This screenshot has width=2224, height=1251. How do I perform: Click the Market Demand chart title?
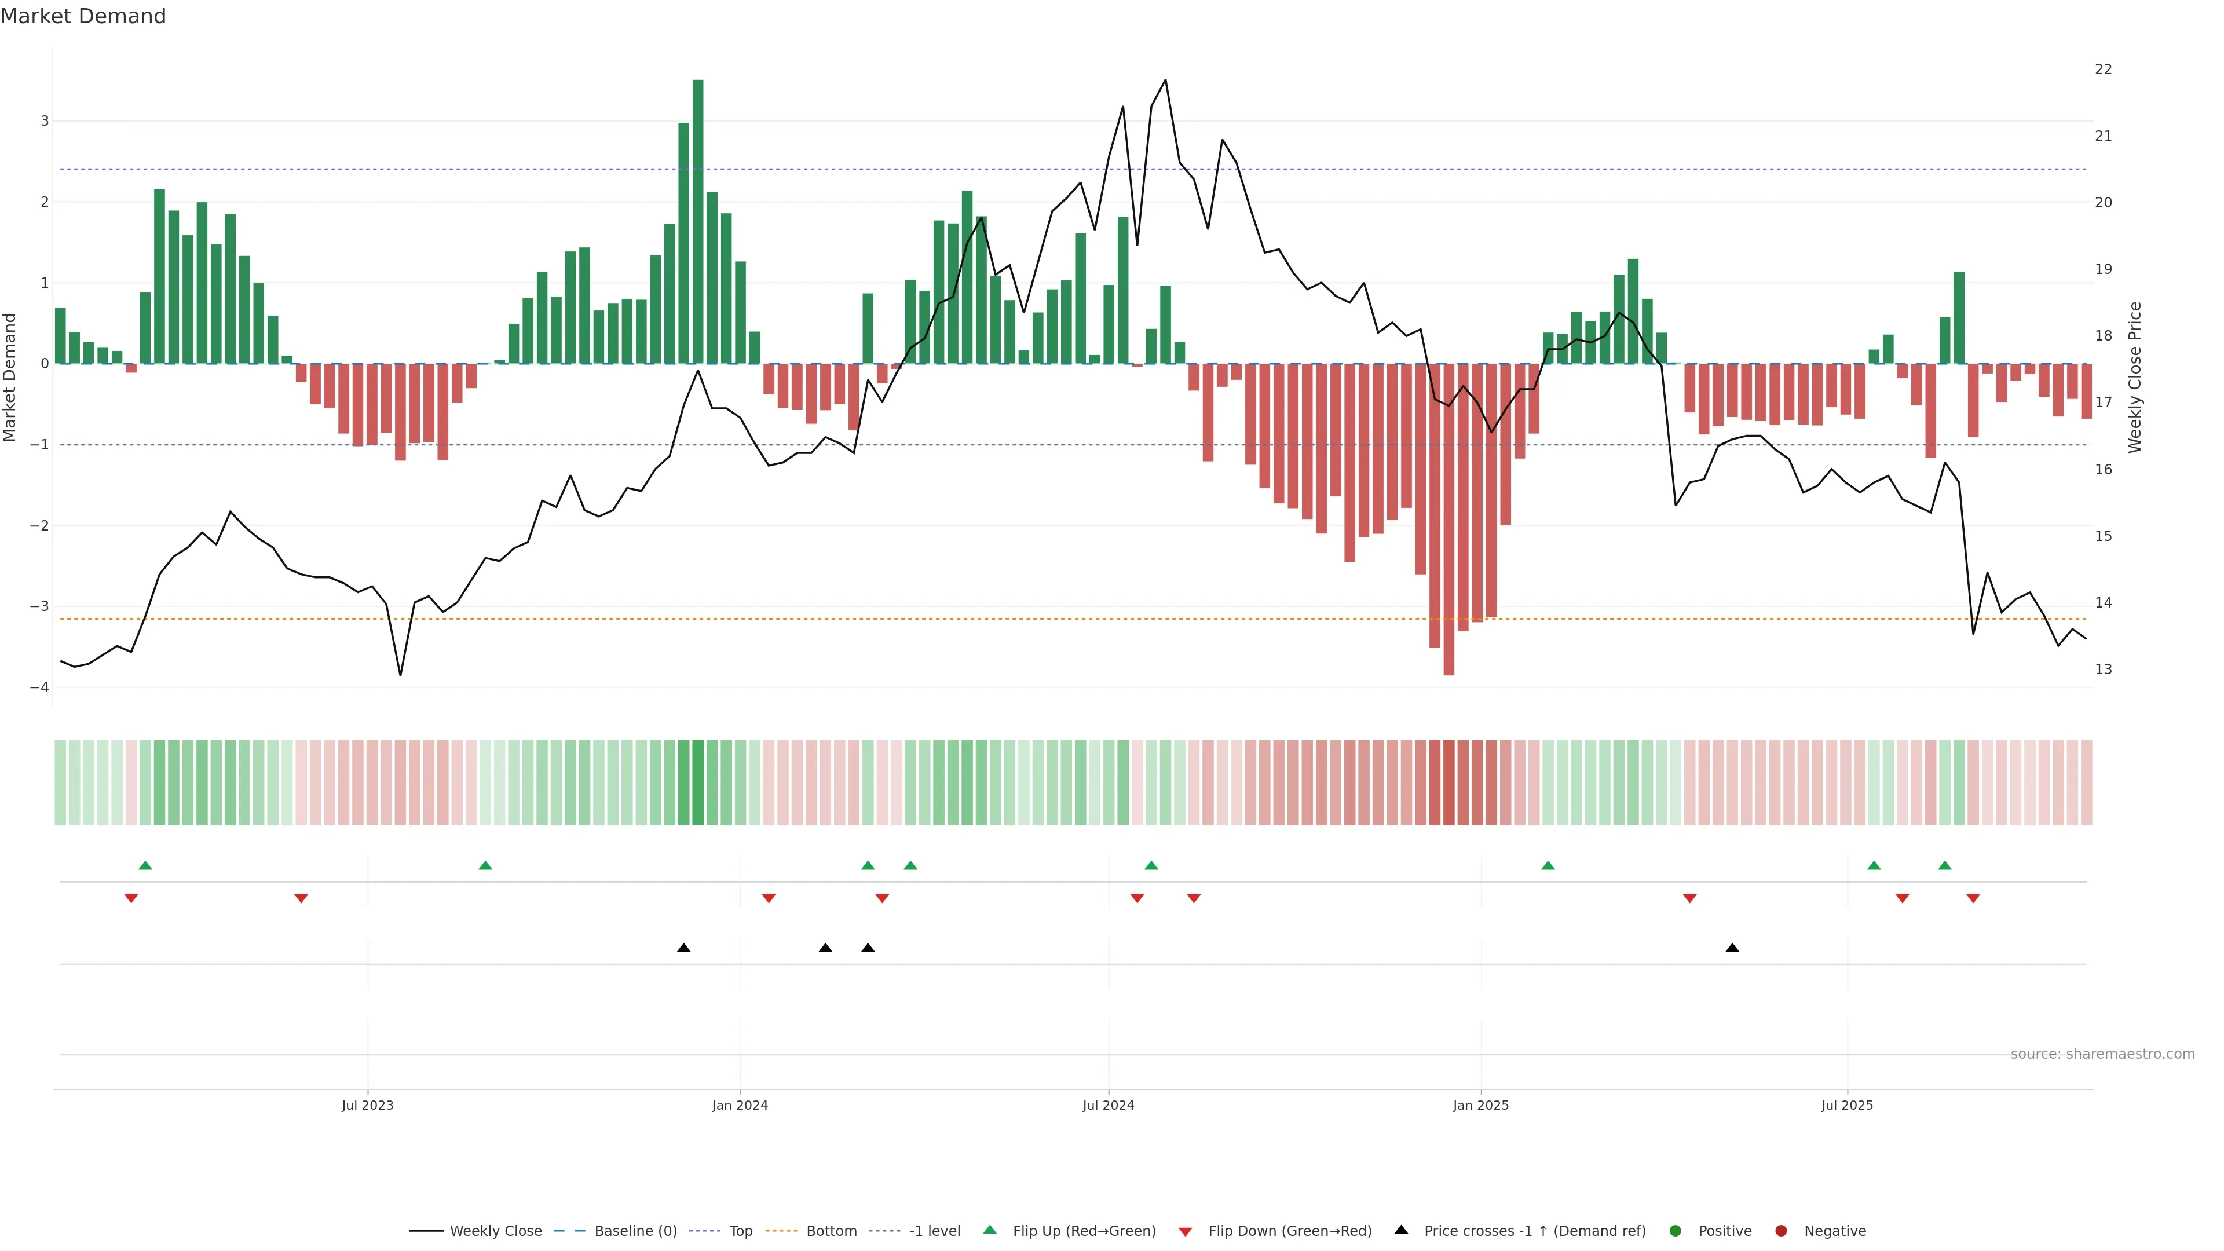(83, 16)
